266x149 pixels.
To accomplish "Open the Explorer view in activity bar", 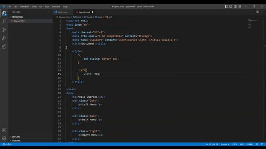I will coord(4,13).
